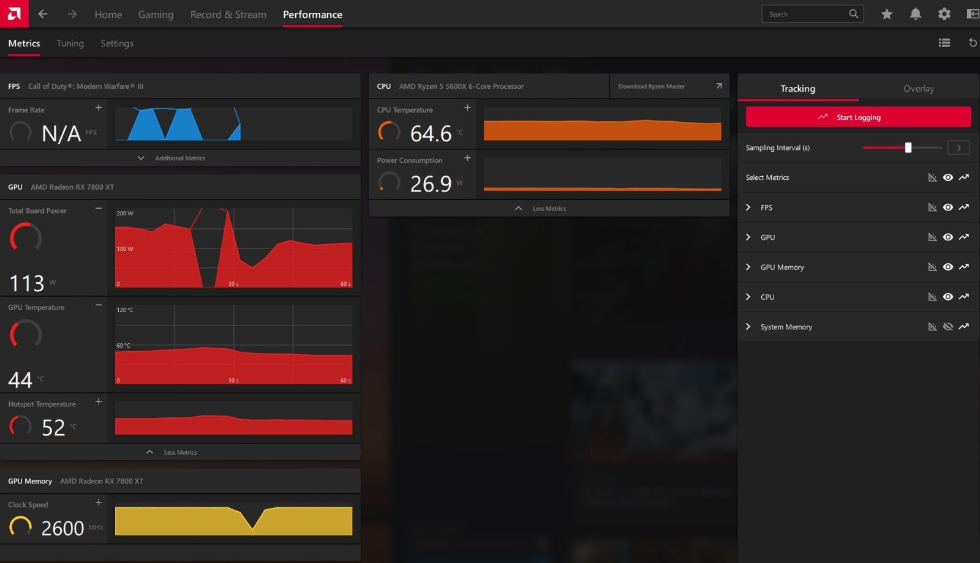
Task: Go back with the left arrow
Action: click(x=42, y=13)
